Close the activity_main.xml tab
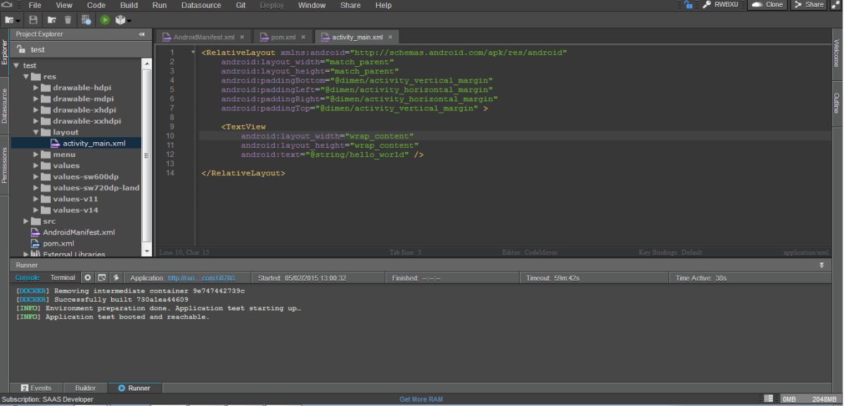 pos(390,37)
